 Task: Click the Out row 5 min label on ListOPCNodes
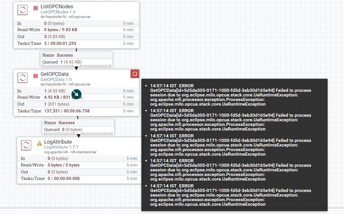[128, 36]
